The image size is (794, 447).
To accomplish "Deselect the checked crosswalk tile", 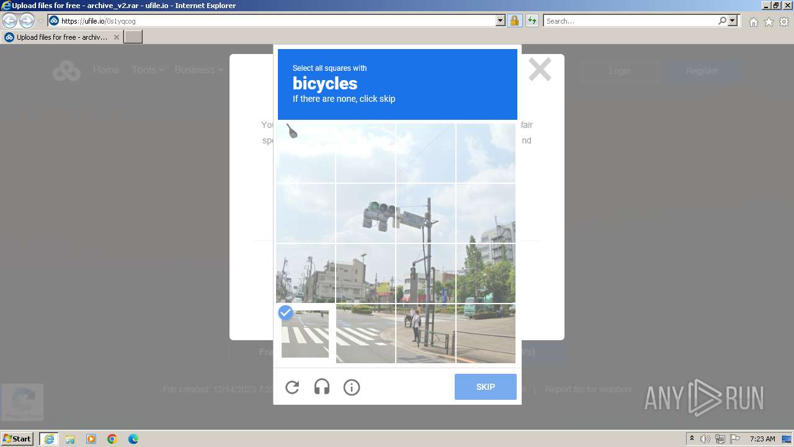I will [305, 334].
